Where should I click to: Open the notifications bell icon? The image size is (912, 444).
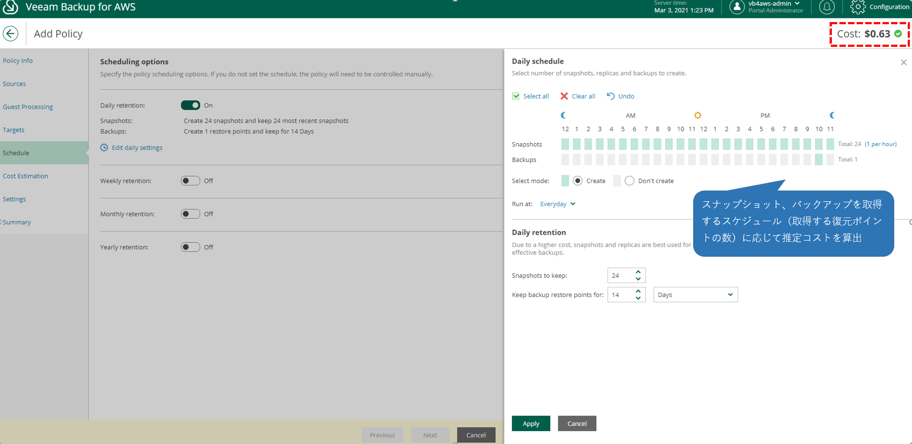click(x=826, y=6)
